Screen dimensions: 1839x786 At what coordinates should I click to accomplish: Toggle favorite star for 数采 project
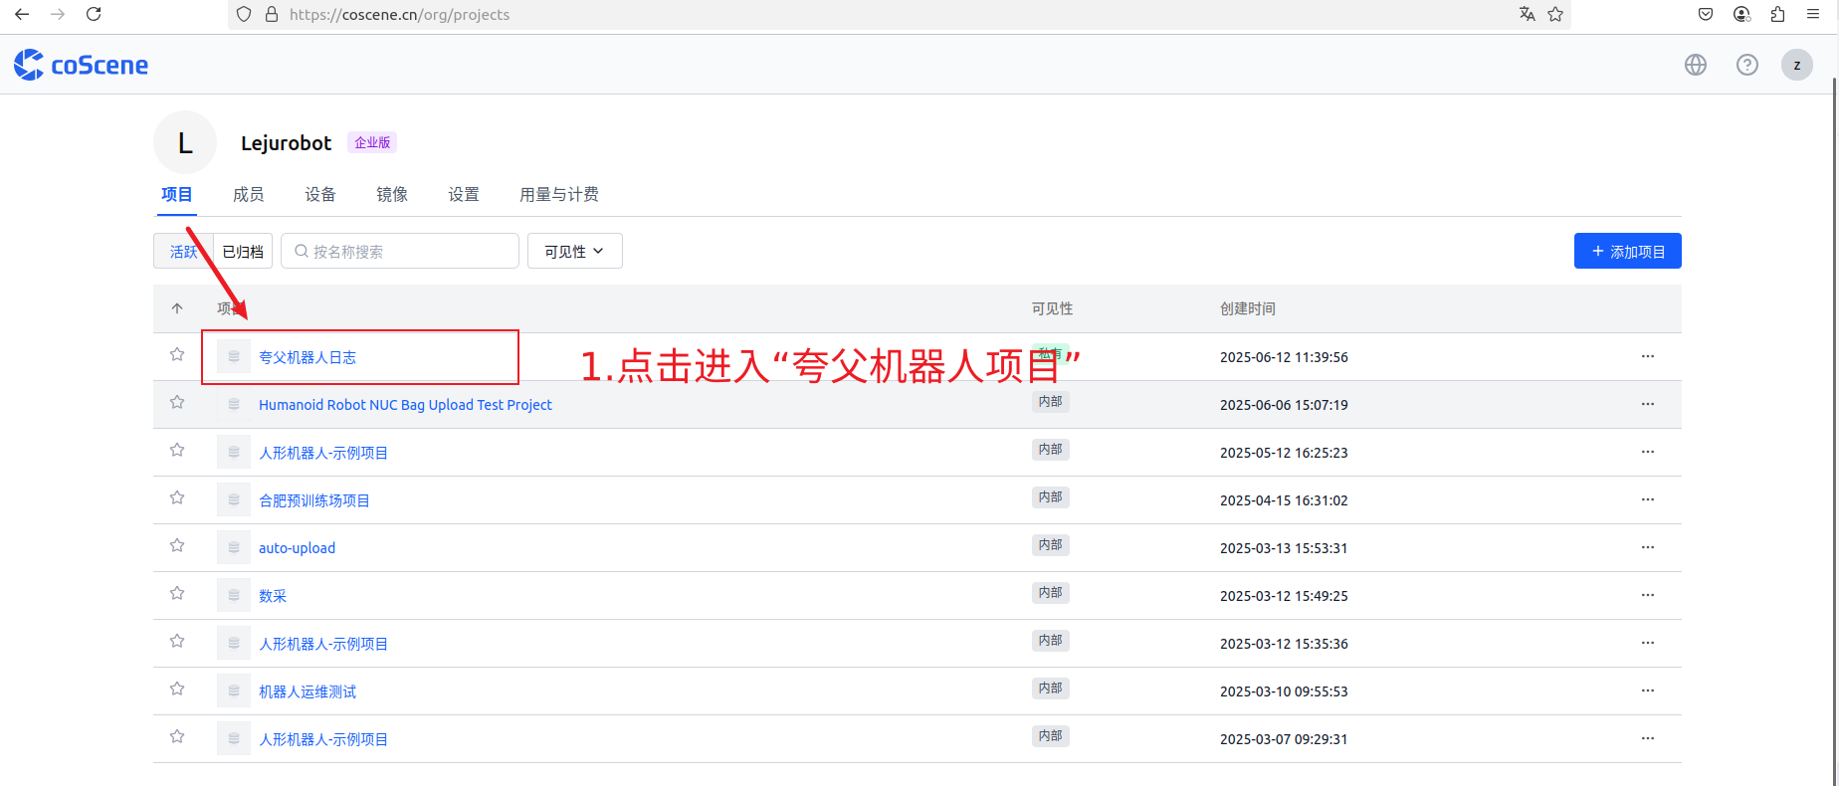click(x=177, y=593)
